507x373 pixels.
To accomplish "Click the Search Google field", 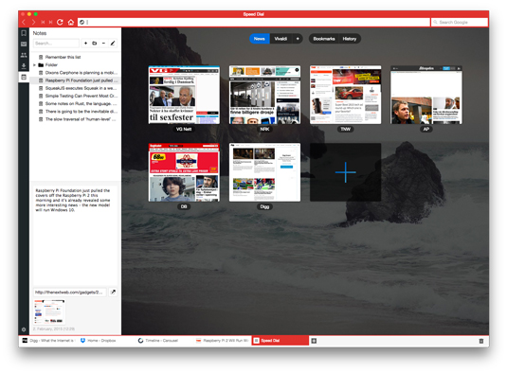I will point(460,22).
